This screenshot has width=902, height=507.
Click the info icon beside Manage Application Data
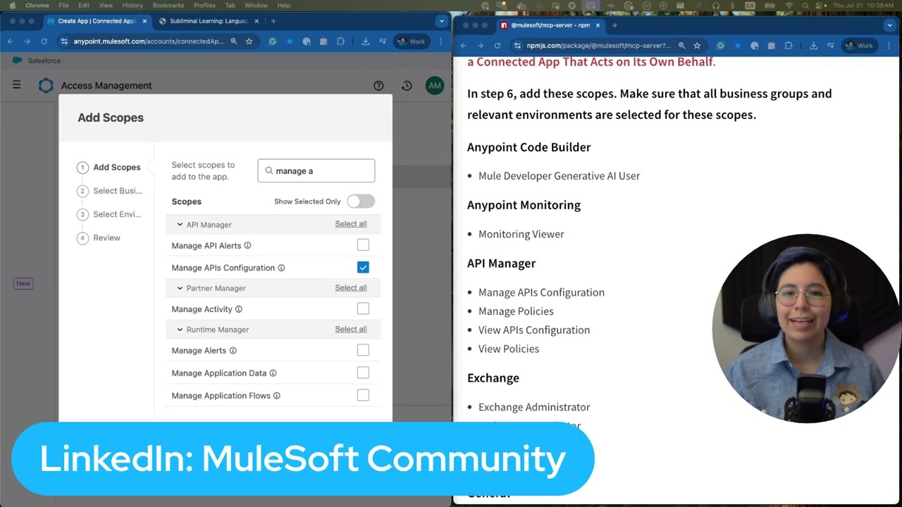pyautogui.click(x=273, y=373)
